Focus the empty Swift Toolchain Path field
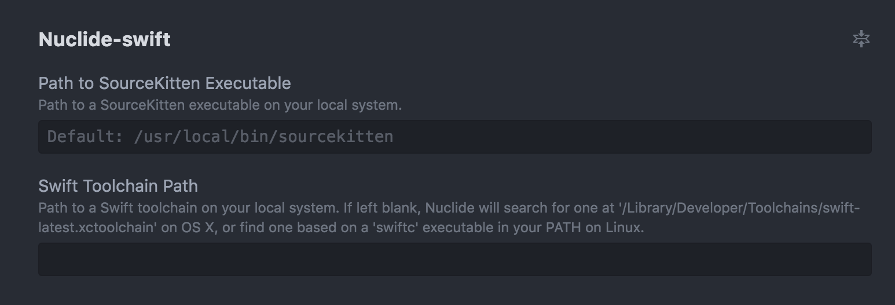This screenshot has height=305, width=895. coord(454,259)
